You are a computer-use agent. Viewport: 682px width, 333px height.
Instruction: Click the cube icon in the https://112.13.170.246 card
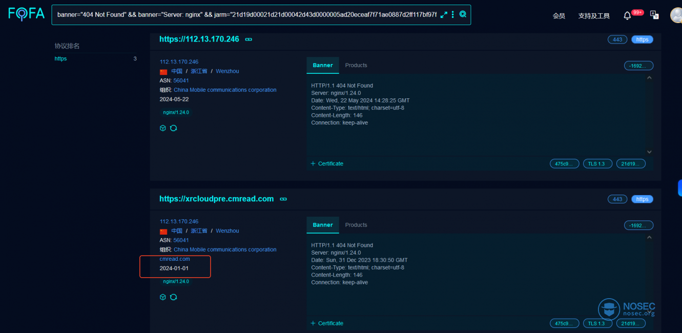[163, 128]
